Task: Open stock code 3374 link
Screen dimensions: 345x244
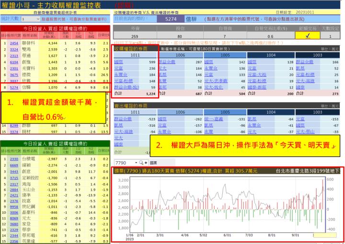Action: point(14,132)
